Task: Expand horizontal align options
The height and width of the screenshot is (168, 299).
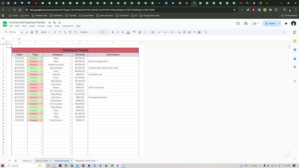Action: tap(153, 32)
